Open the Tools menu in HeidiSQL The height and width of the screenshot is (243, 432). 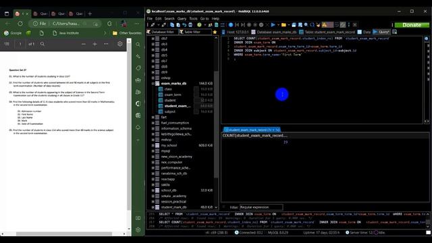click(193, 18)
